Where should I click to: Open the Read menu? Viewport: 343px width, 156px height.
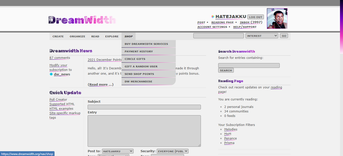point(95,36)
